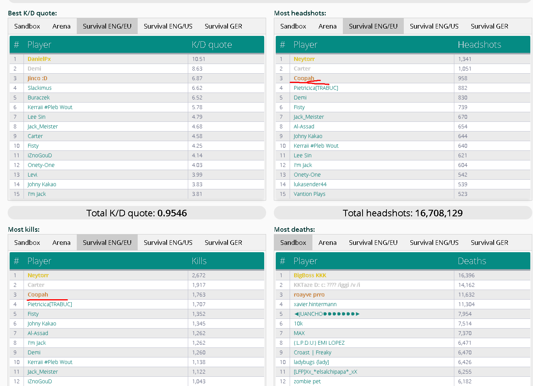Select Survival GER tab in Most deaths panel
Viewport: 533px width, 386px height.
click(x=489, y=243)
